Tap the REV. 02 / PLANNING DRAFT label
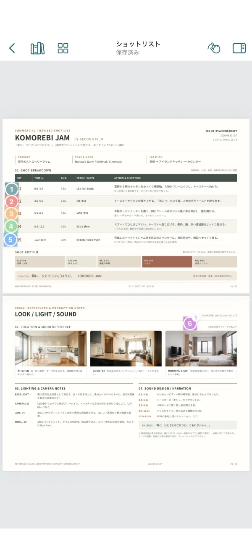252x548 pixels. point(221,131)
